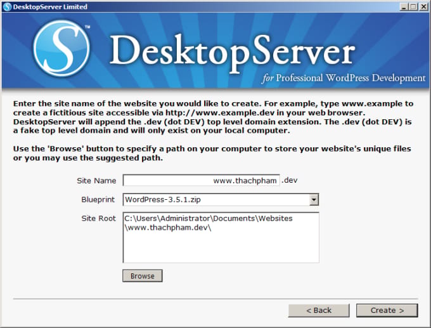Click the .dev suffix text
This screenshot has width=431, height=328.
tap(290, 180)
